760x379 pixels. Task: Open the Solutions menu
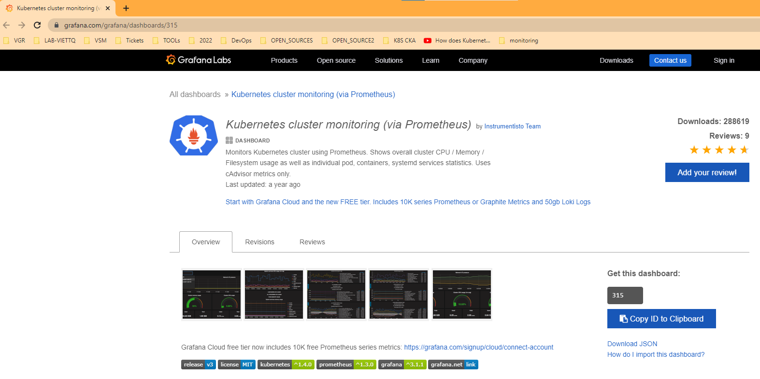(x=389, y=60)
